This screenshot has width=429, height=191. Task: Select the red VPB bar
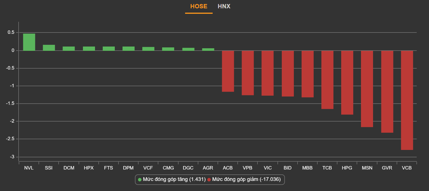[248, 73]
